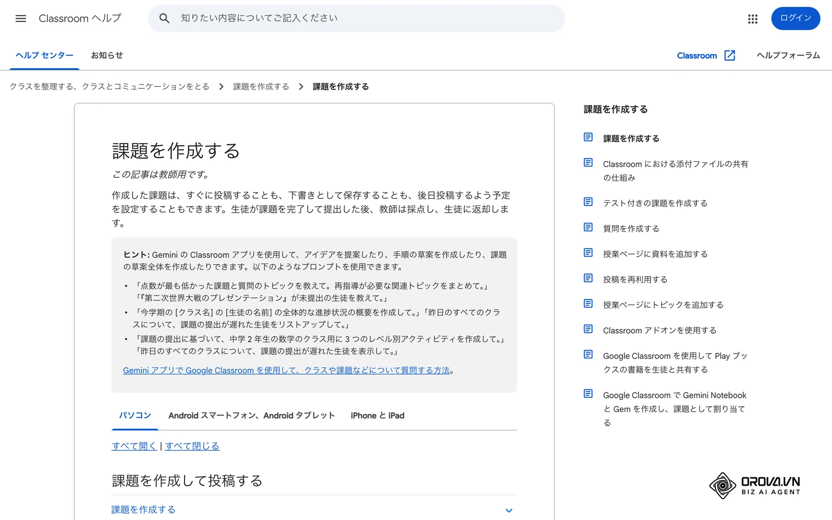Image resolution: width=832 pixels, height=520 pixels.
Task: Click article icon beside 投稿を再利用する
Action: coord(588,278)
